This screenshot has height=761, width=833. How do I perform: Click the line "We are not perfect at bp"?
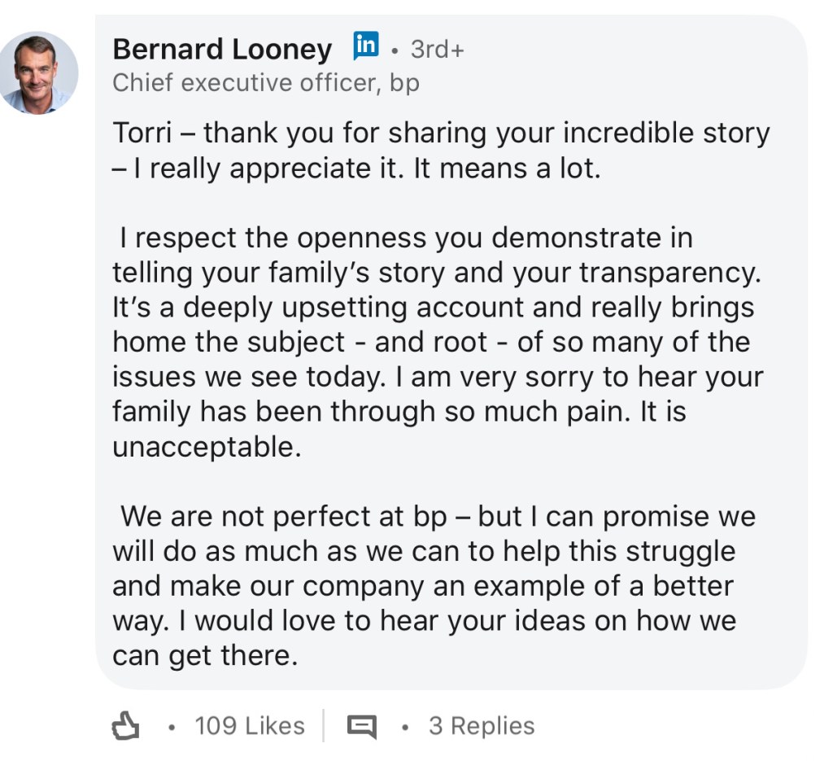click(293, 517)
